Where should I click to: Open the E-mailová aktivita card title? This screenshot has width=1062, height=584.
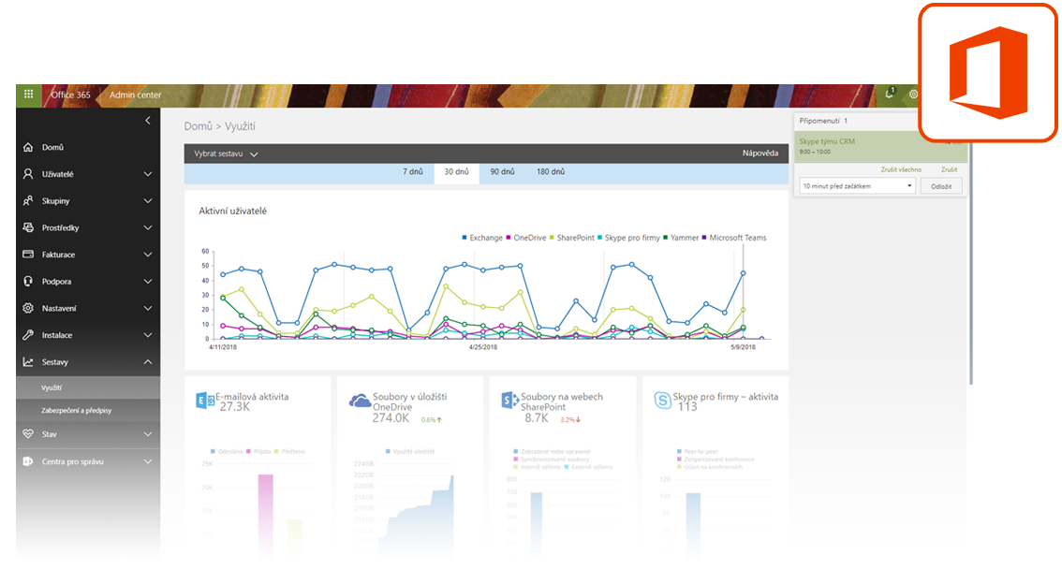point(252,397)
